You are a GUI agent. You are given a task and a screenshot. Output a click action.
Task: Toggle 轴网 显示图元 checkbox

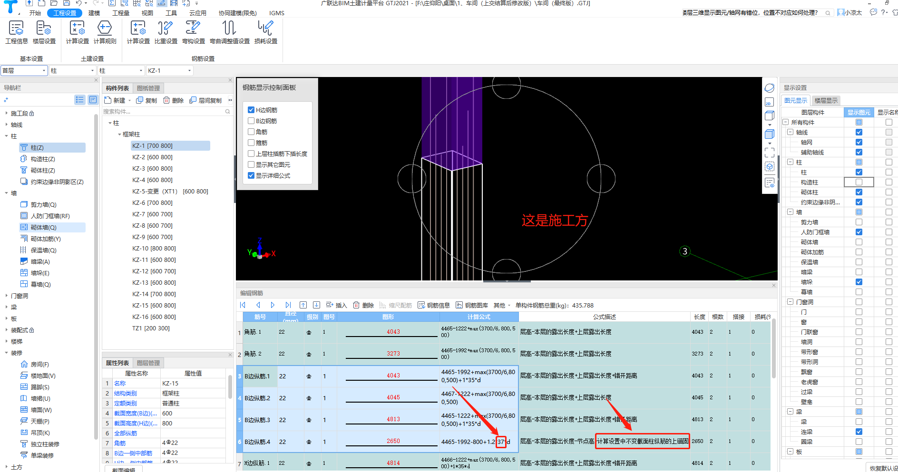click(859, 142)
